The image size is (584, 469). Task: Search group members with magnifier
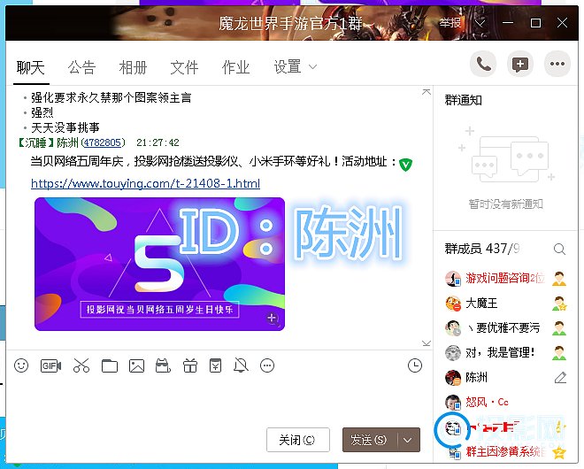click(559, 249)
